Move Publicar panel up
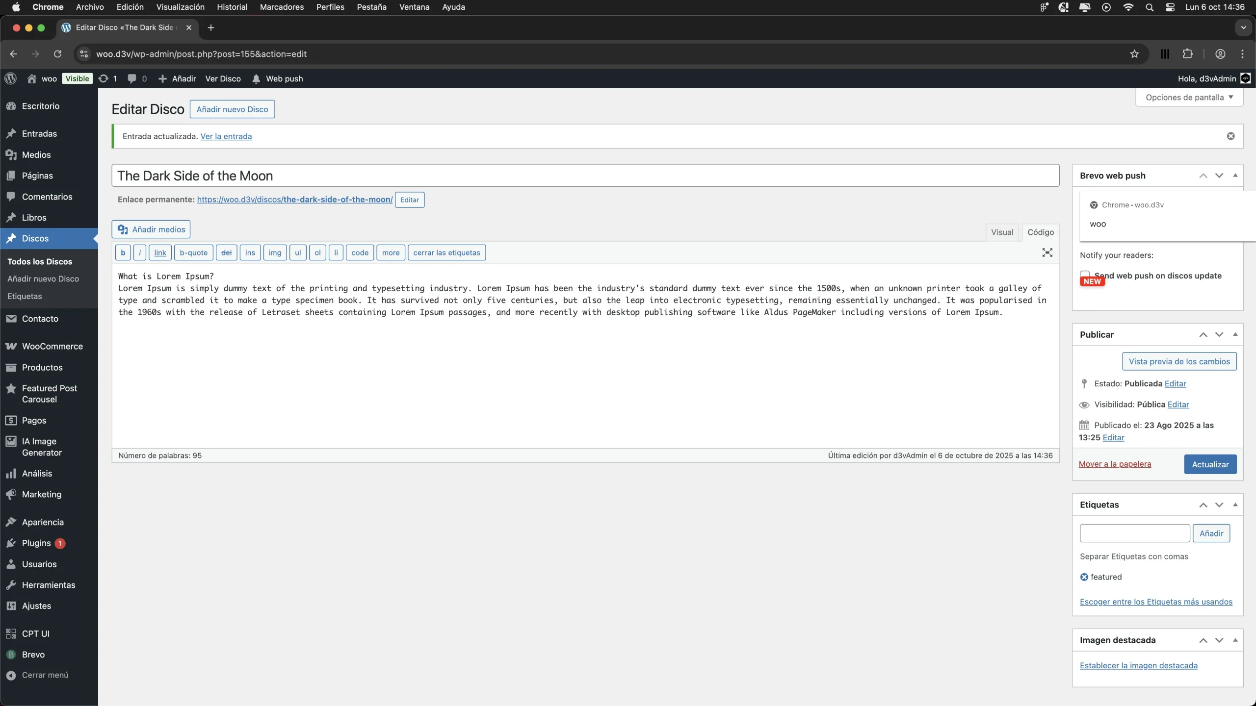1256x706 pixels. pos(1203,334)
